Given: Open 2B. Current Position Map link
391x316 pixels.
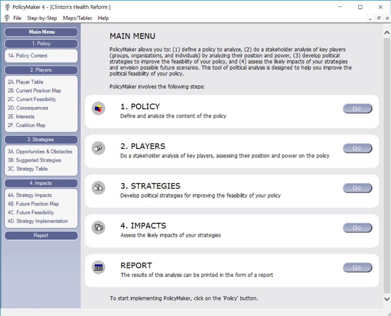Looking at the screenshot, I should coord(34,91).
